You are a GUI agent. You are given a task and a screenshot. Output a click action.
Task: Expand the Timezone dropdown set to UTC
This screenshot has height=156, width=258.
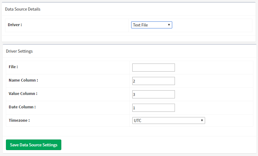coord(168,121)
